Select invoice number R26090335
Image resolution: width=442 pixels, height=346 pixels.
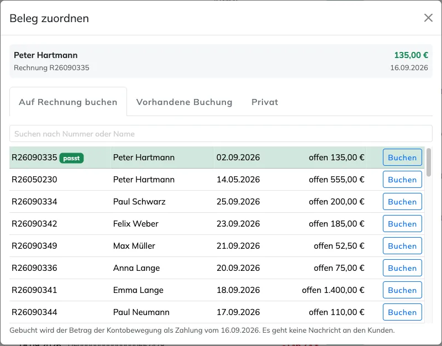click(x=34, y=158)
